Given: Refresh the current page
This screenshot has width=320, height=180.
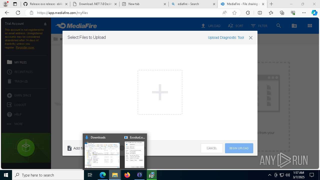Looking at the screenshot, I should pos(18,13).
